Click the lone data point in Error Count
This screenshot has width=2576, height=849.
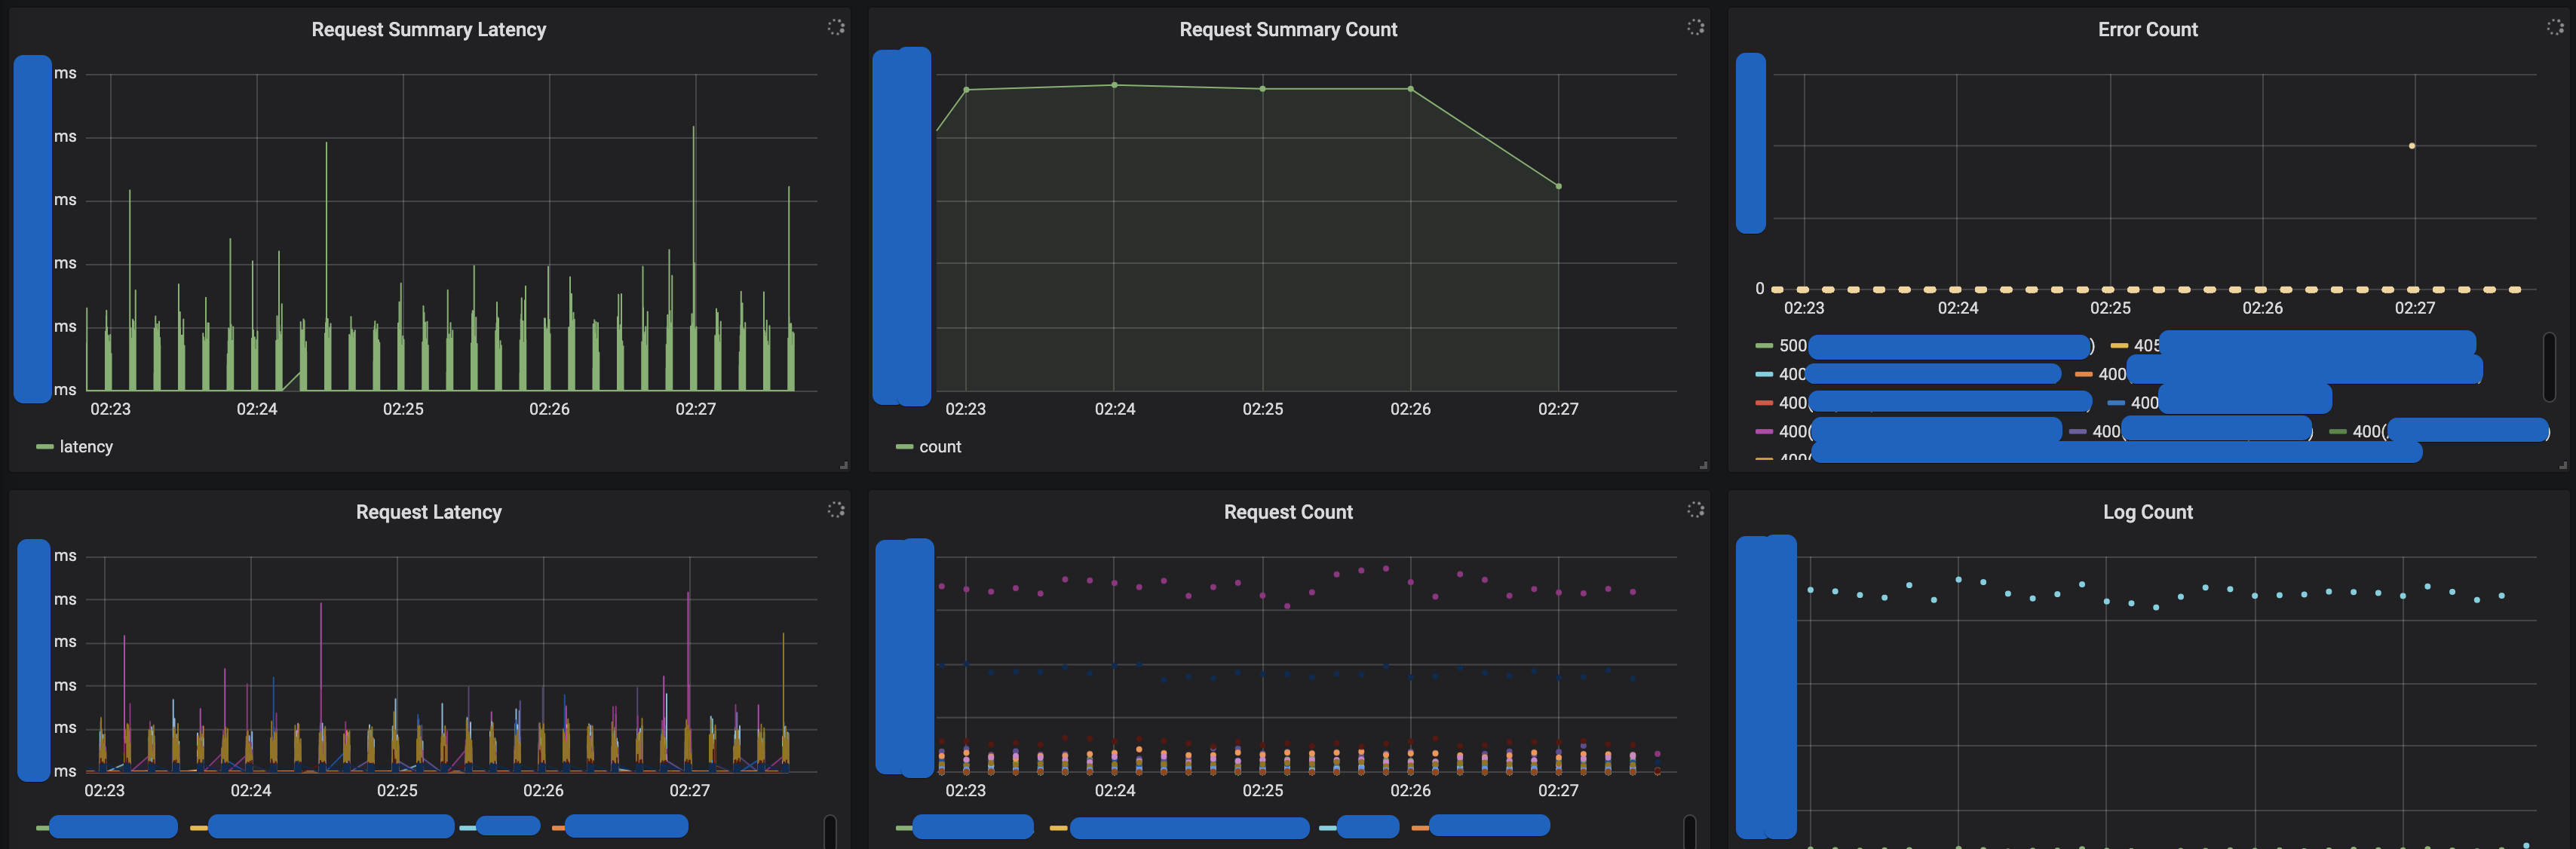pos(2411,146)
